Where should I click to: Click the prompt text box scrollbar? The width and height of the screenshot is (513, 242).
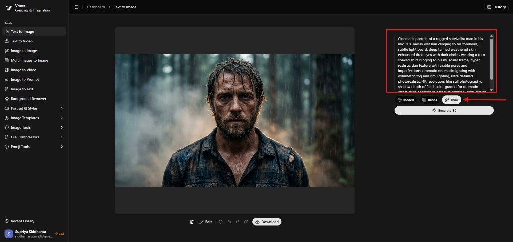tap(491, 60)
